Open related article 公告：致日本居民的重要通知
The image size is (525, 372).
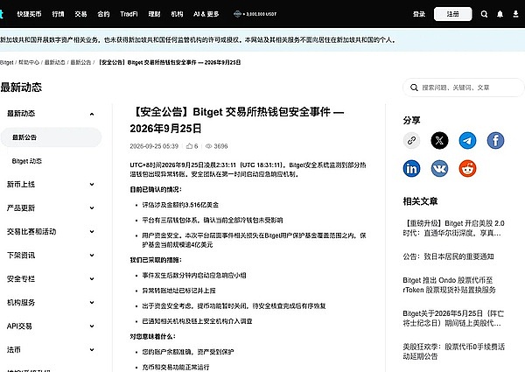coord(449,256)
